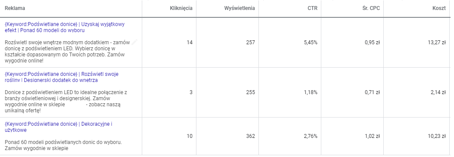Select the third ad description 'Ponad 60 modeli'
Screen dimensions: 454x157
[63, 145]
